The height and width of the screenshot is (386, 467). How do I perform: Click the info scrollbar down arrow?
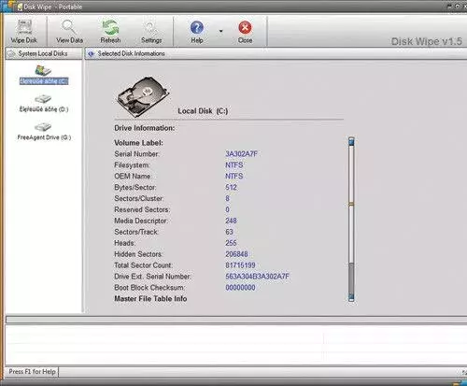[351, 296]
